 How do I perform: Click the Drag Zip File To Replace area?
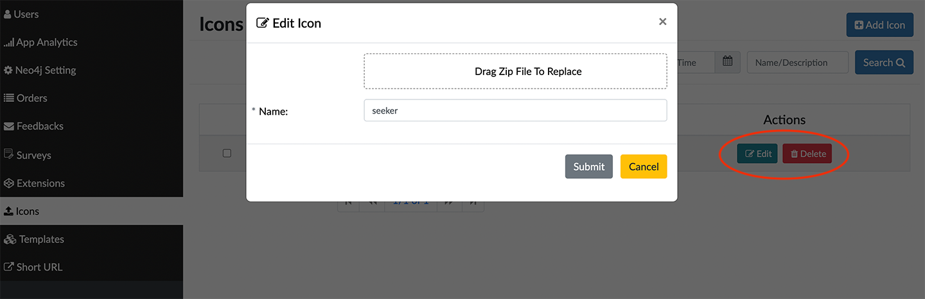pyautogui.click(x=515, y=71)
